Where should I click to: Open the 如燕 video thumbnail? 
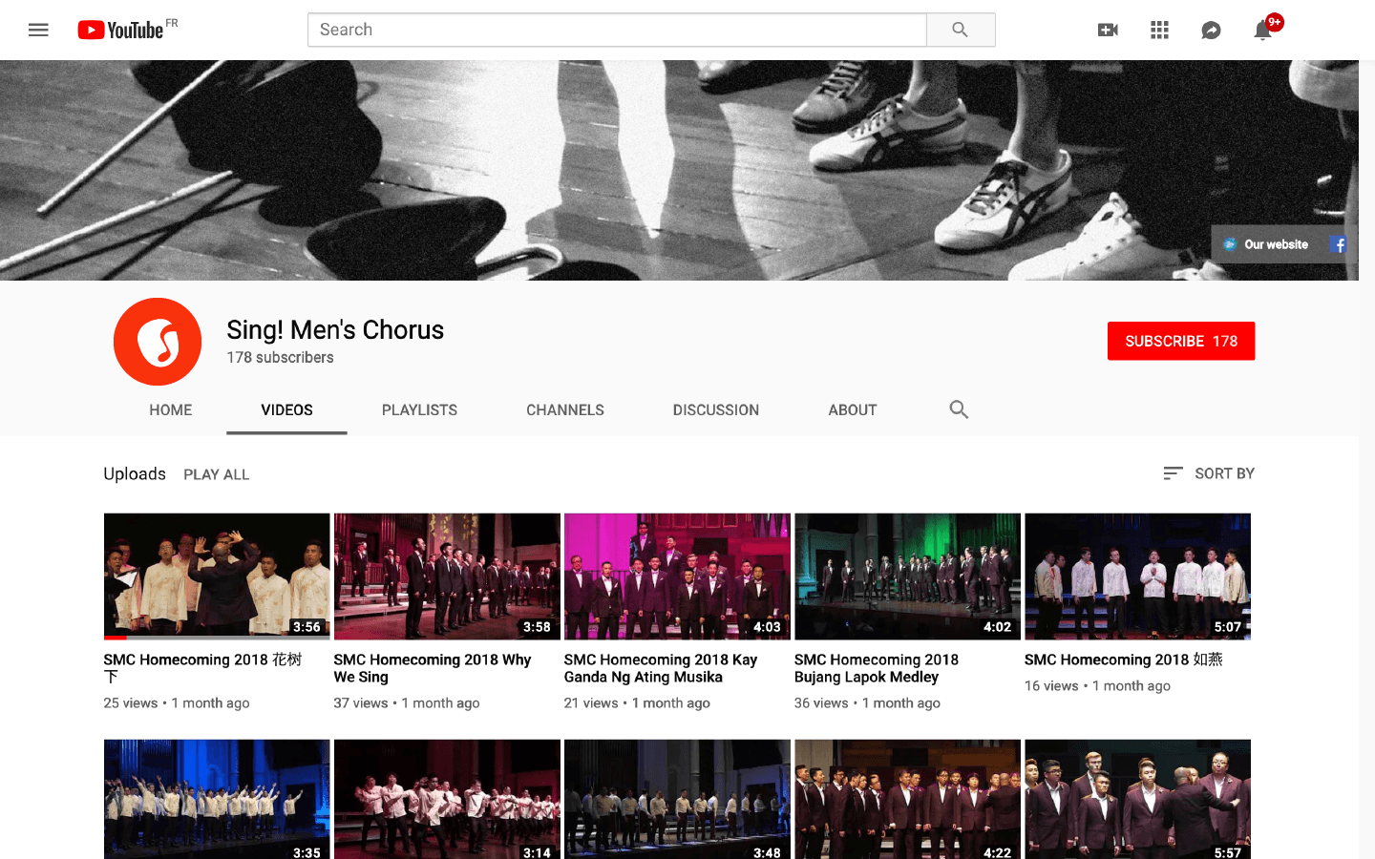tap(1137, 576)
